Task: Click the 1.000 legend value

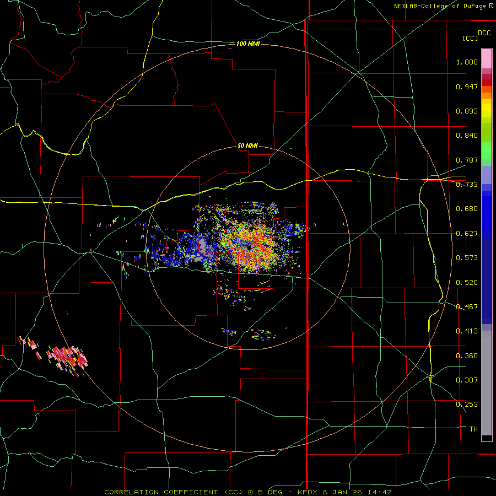Action: coord(467,62)
